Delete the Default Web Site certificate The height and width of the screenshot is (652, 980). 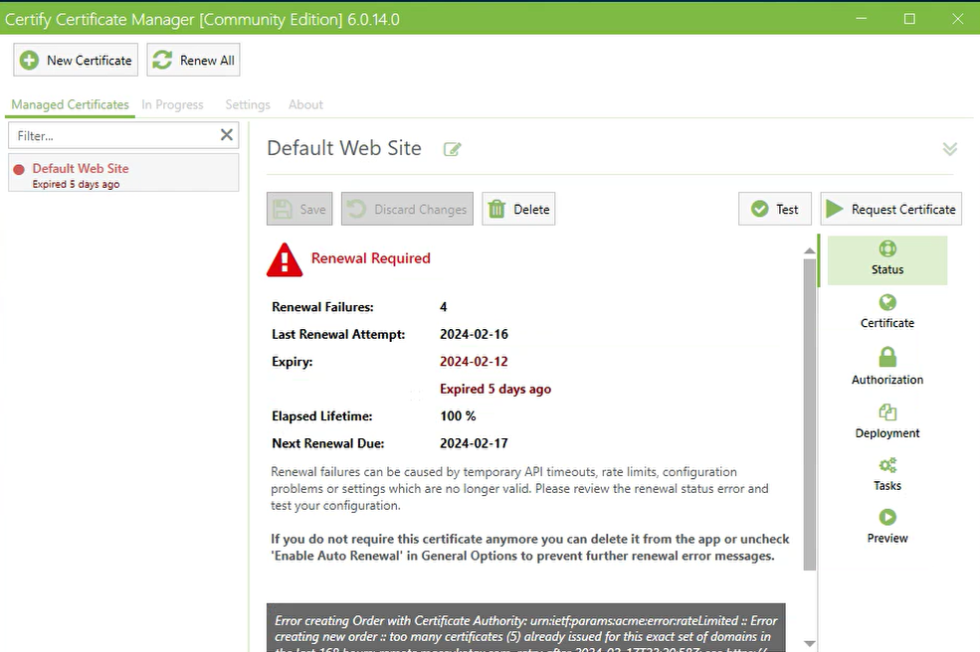[x=518, y=209]
